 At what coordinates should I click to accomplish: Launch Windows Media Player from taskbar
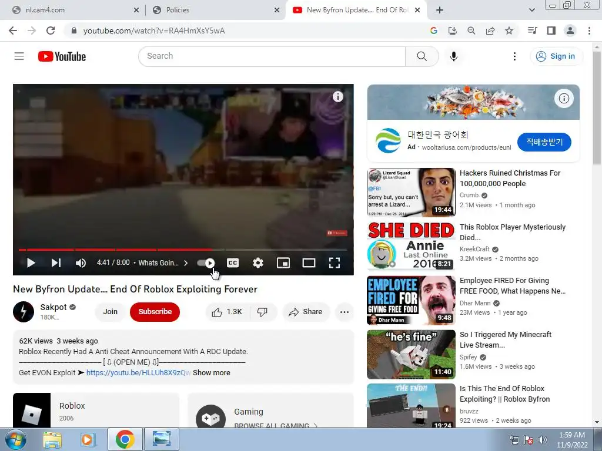point(88,440)
